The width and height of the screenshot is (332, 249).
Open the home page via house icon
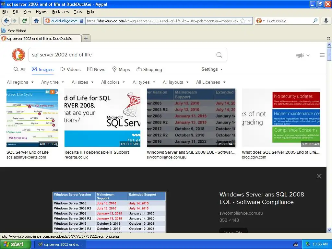coord(36,21)
